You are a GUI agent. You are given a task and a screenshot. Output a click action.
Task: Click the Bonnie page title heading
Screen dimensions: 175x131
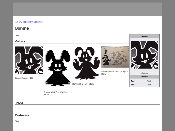pos(22,28)
